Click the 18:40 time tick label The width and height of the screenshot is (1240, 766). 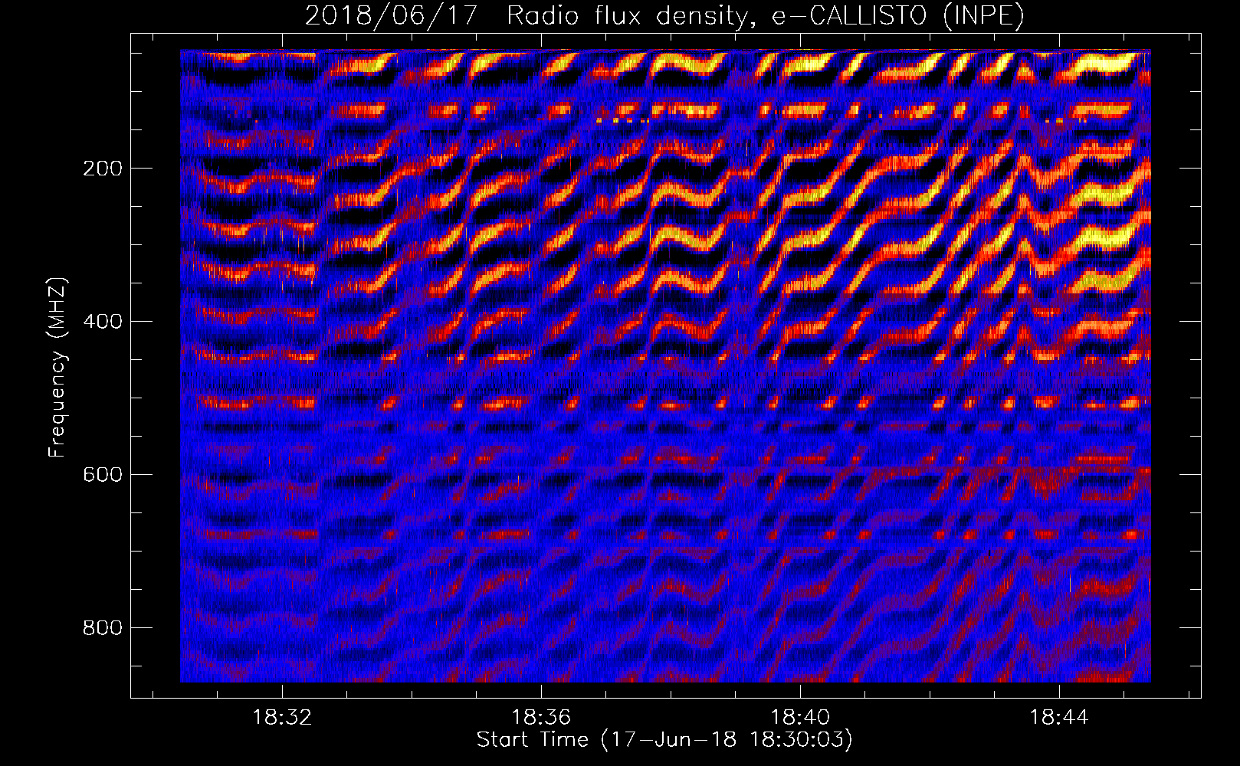(x=800, y=718)
